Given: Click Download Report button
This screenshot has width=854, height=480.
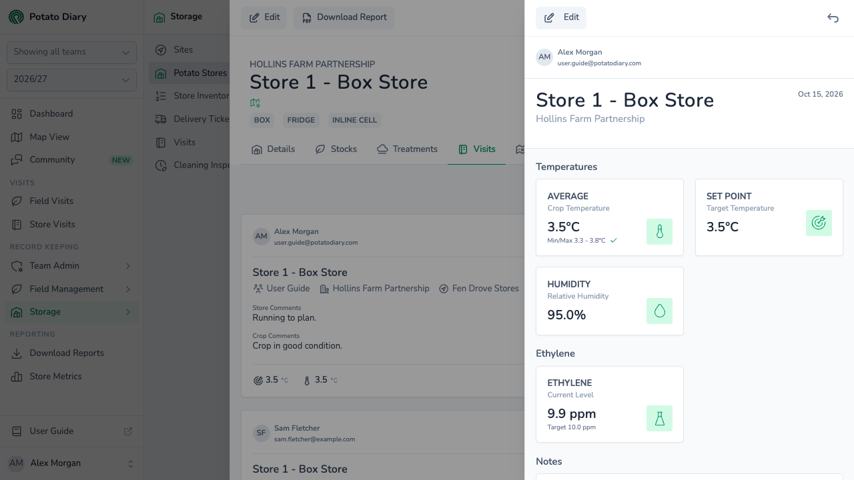Looking at the screenshot, I should pyautogui.click(x=344, y=18).
